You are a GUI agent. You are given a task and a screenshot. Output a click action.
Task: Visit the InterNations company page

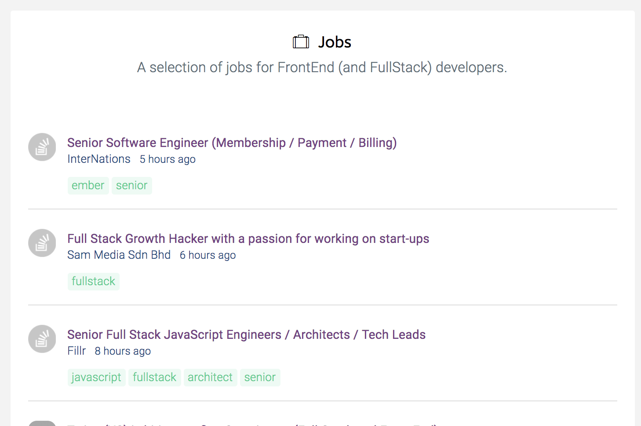point(98,159)
